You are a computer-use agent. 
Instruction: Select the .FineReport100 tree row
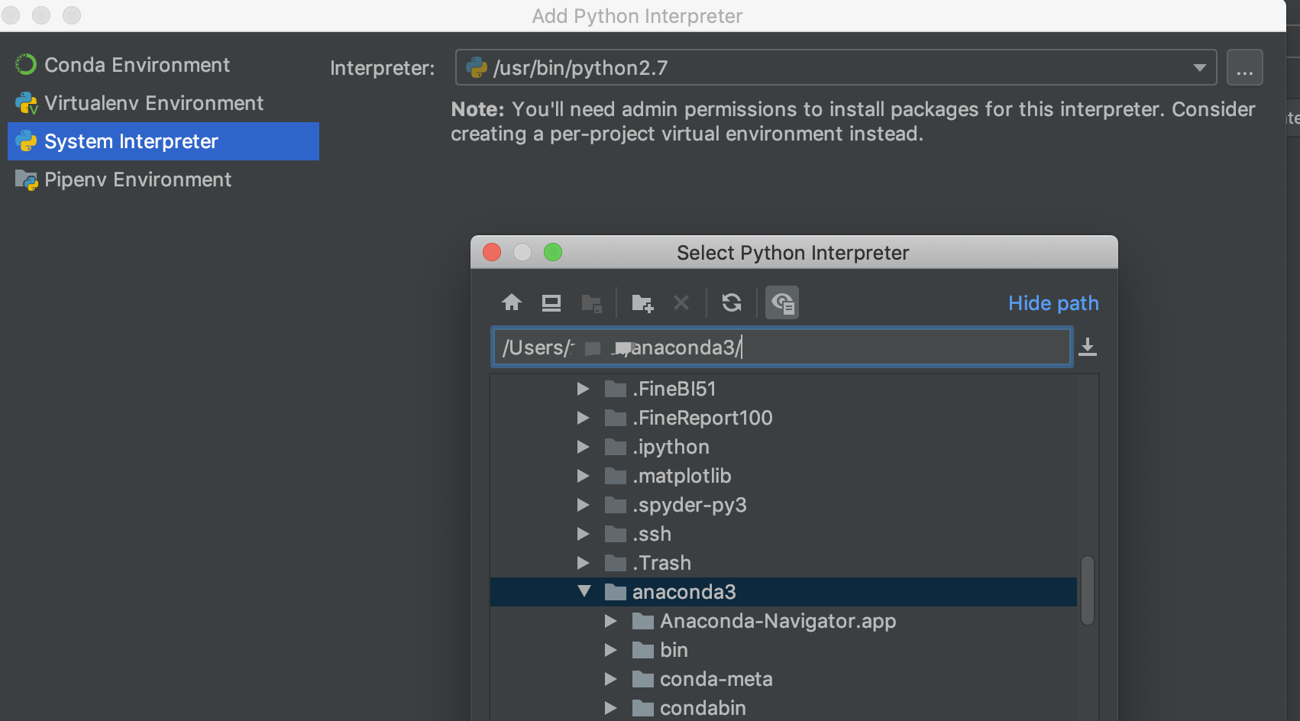point(783,418)
